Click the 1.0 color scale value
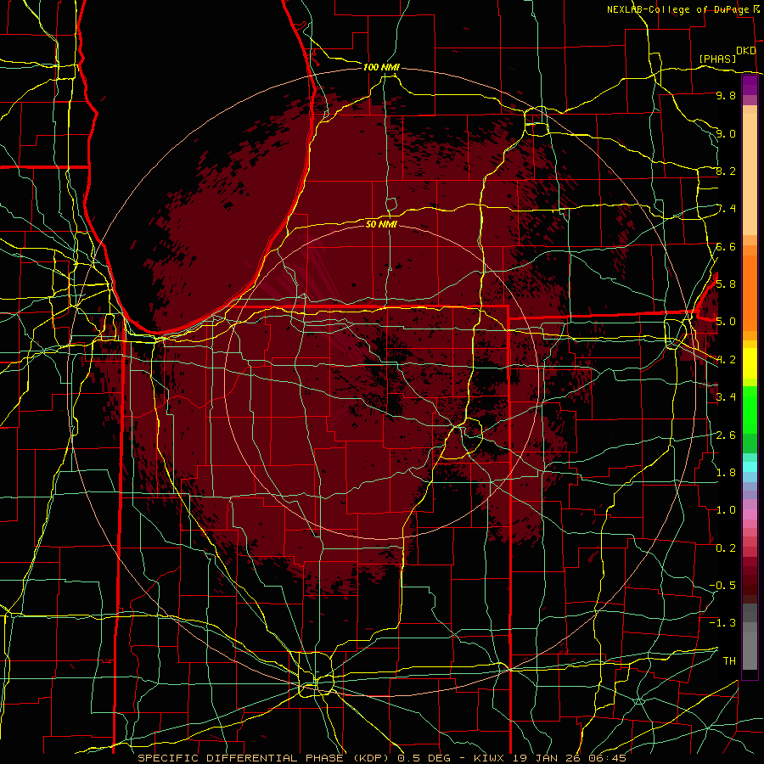764x764 pixels. coord(726,509)
